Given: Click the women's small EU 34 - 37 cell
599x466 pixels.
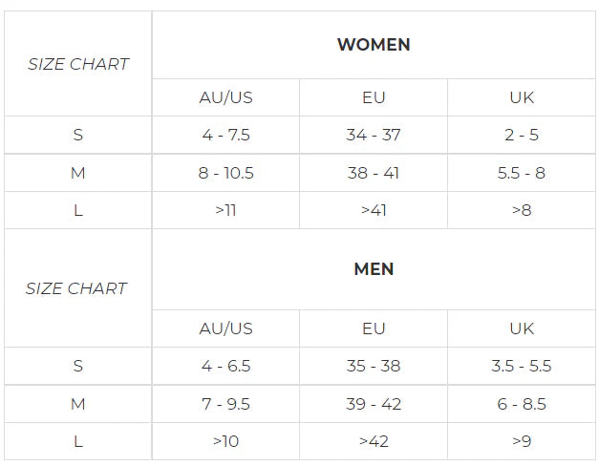Looking at the screenshot, I should (x=374, y=135).
